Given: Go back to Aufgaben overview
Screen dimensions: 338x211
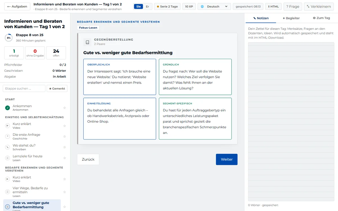Looking at the screenshot, I should [x=17, y=6].
